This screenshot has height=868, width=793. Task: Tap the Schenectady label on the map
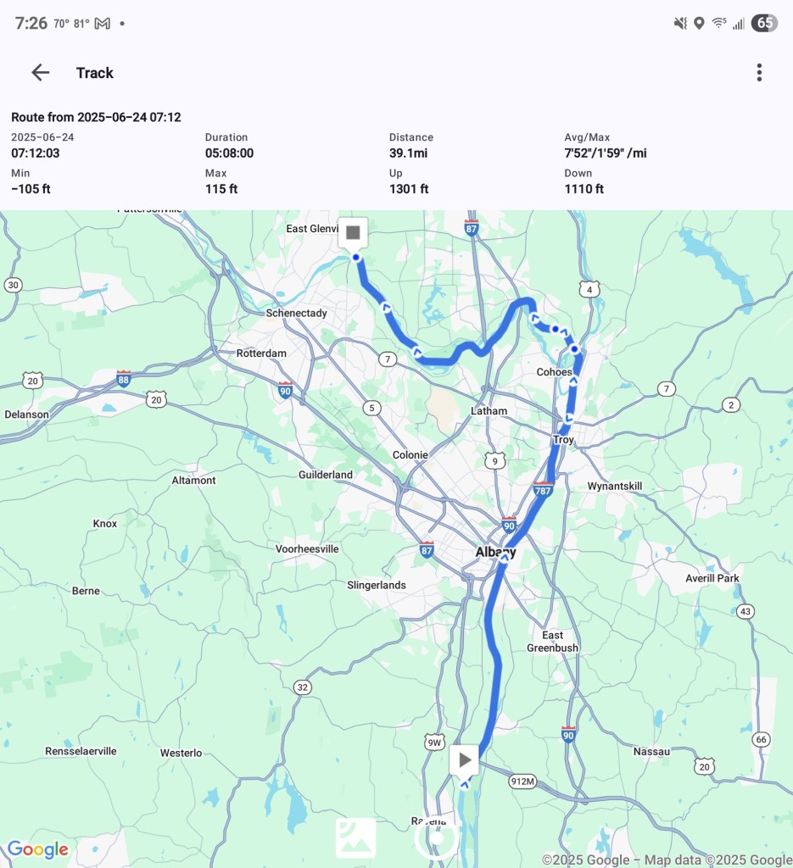click(x=296, y=313)
